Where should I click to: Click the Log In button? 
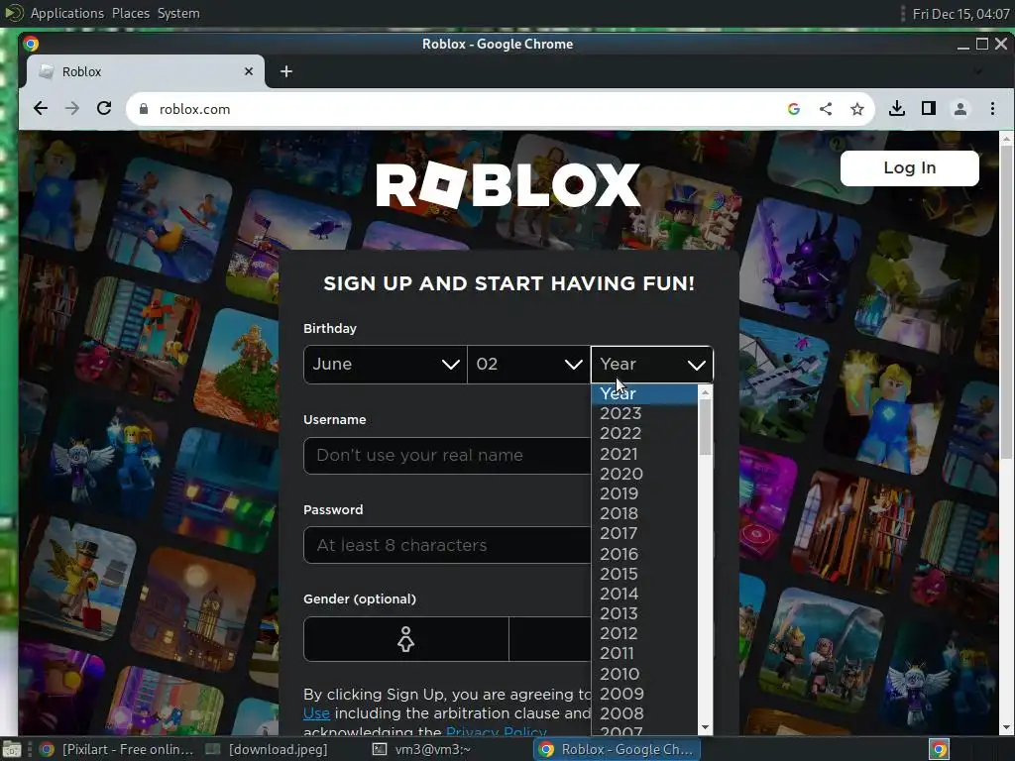point(910,168)
